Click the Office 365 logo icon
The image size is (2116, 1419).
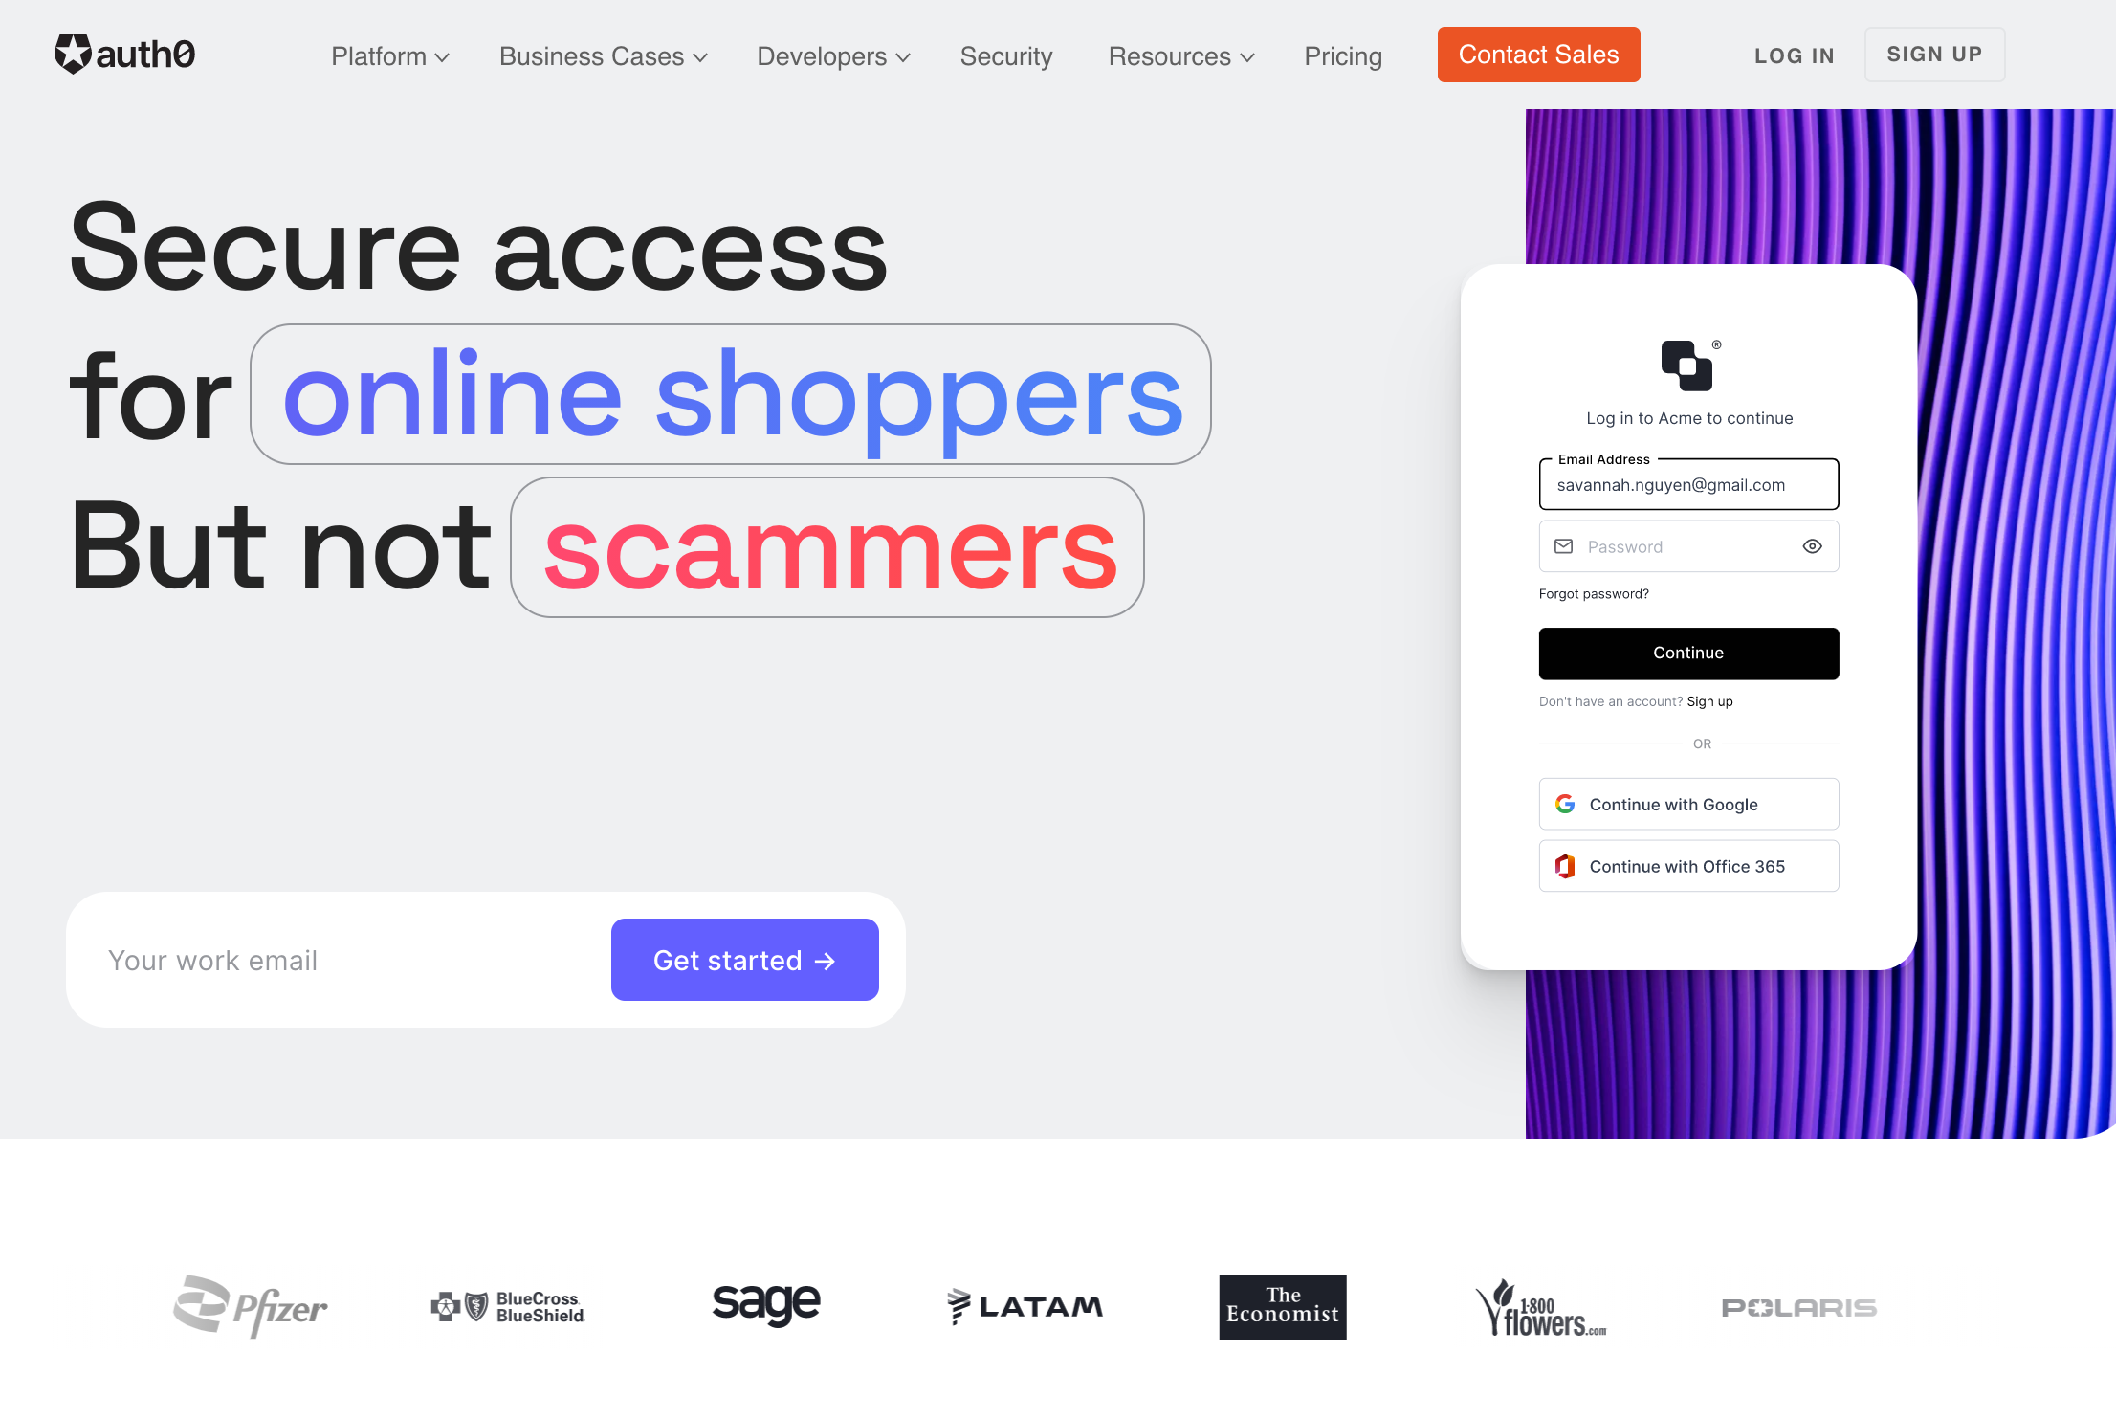click(x=1565, y=866)
